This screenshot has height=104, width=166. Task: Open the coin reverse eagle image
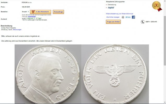(x=115, y=74)
